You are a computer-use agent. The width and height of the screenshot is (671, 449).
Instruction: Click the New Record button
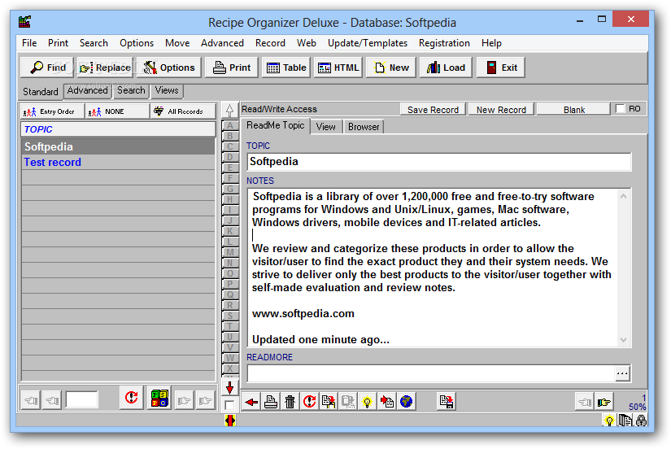coord(501,110)
